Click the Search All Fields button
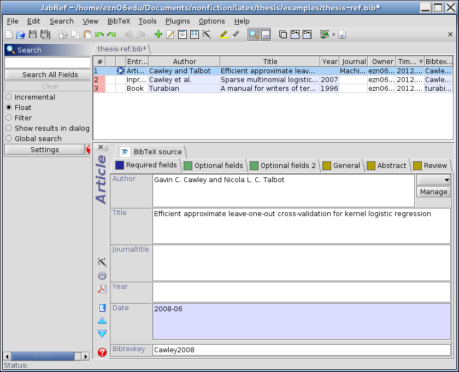 pos(50,74)
